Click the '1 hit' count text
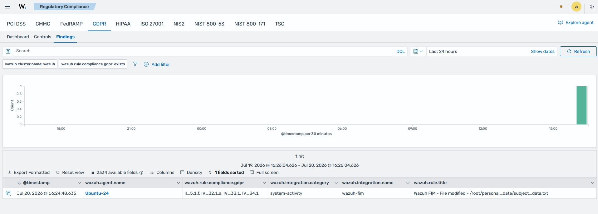Screen dimensions: 598x214 coord(300,156)
